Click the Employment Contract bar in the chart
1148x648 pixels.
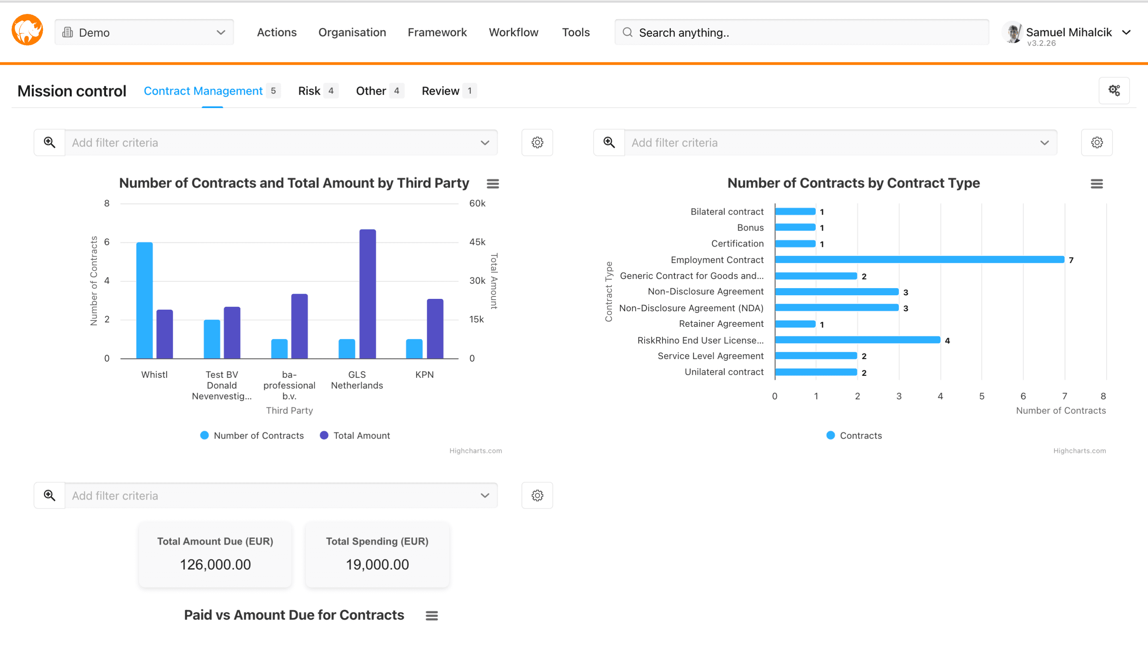[918, 259]
